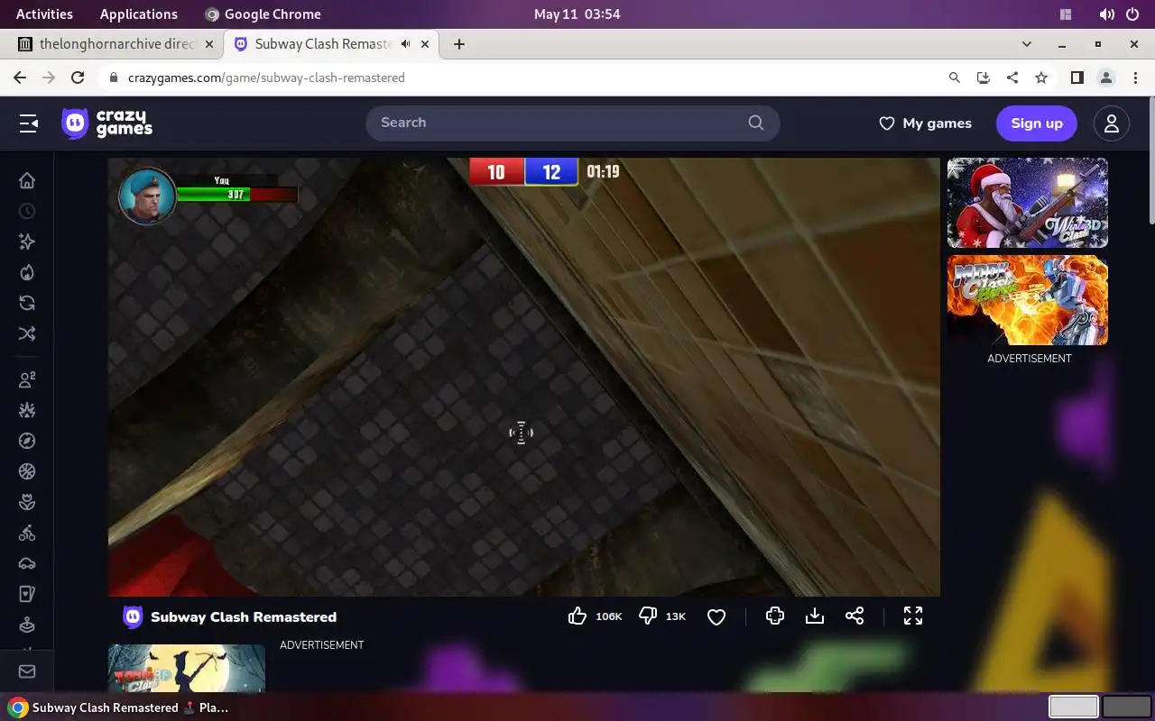Go back in Chrome
The image size is (1155, 721).
pyautogui.click(x=20, y=78)
